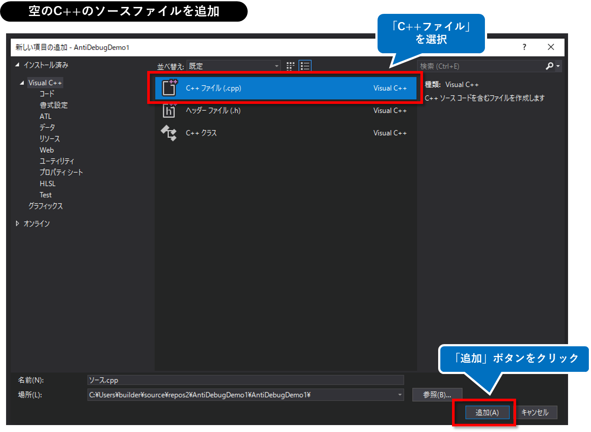Select the HLSL category
Viewport: 591px width, 432px height.
coord(48,184)
